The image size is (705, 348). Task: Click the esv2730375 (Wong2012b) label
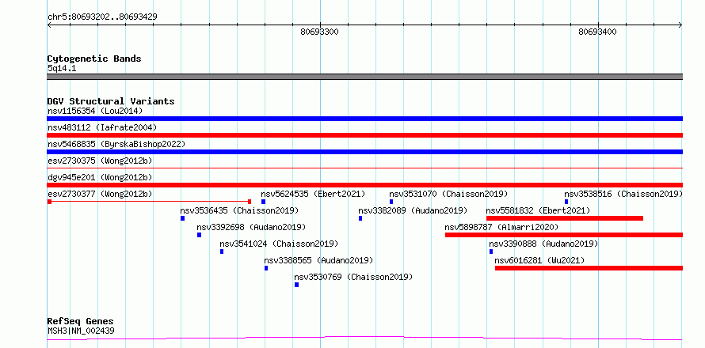[x=100, y=161]
